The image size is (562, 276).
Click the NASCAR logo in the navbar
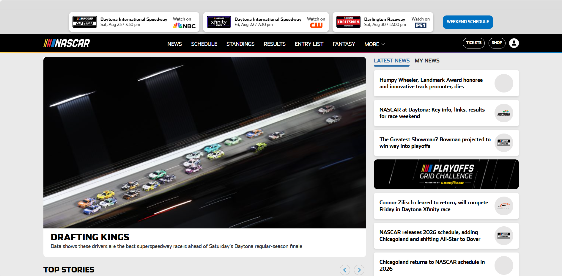tap(67, 43)
